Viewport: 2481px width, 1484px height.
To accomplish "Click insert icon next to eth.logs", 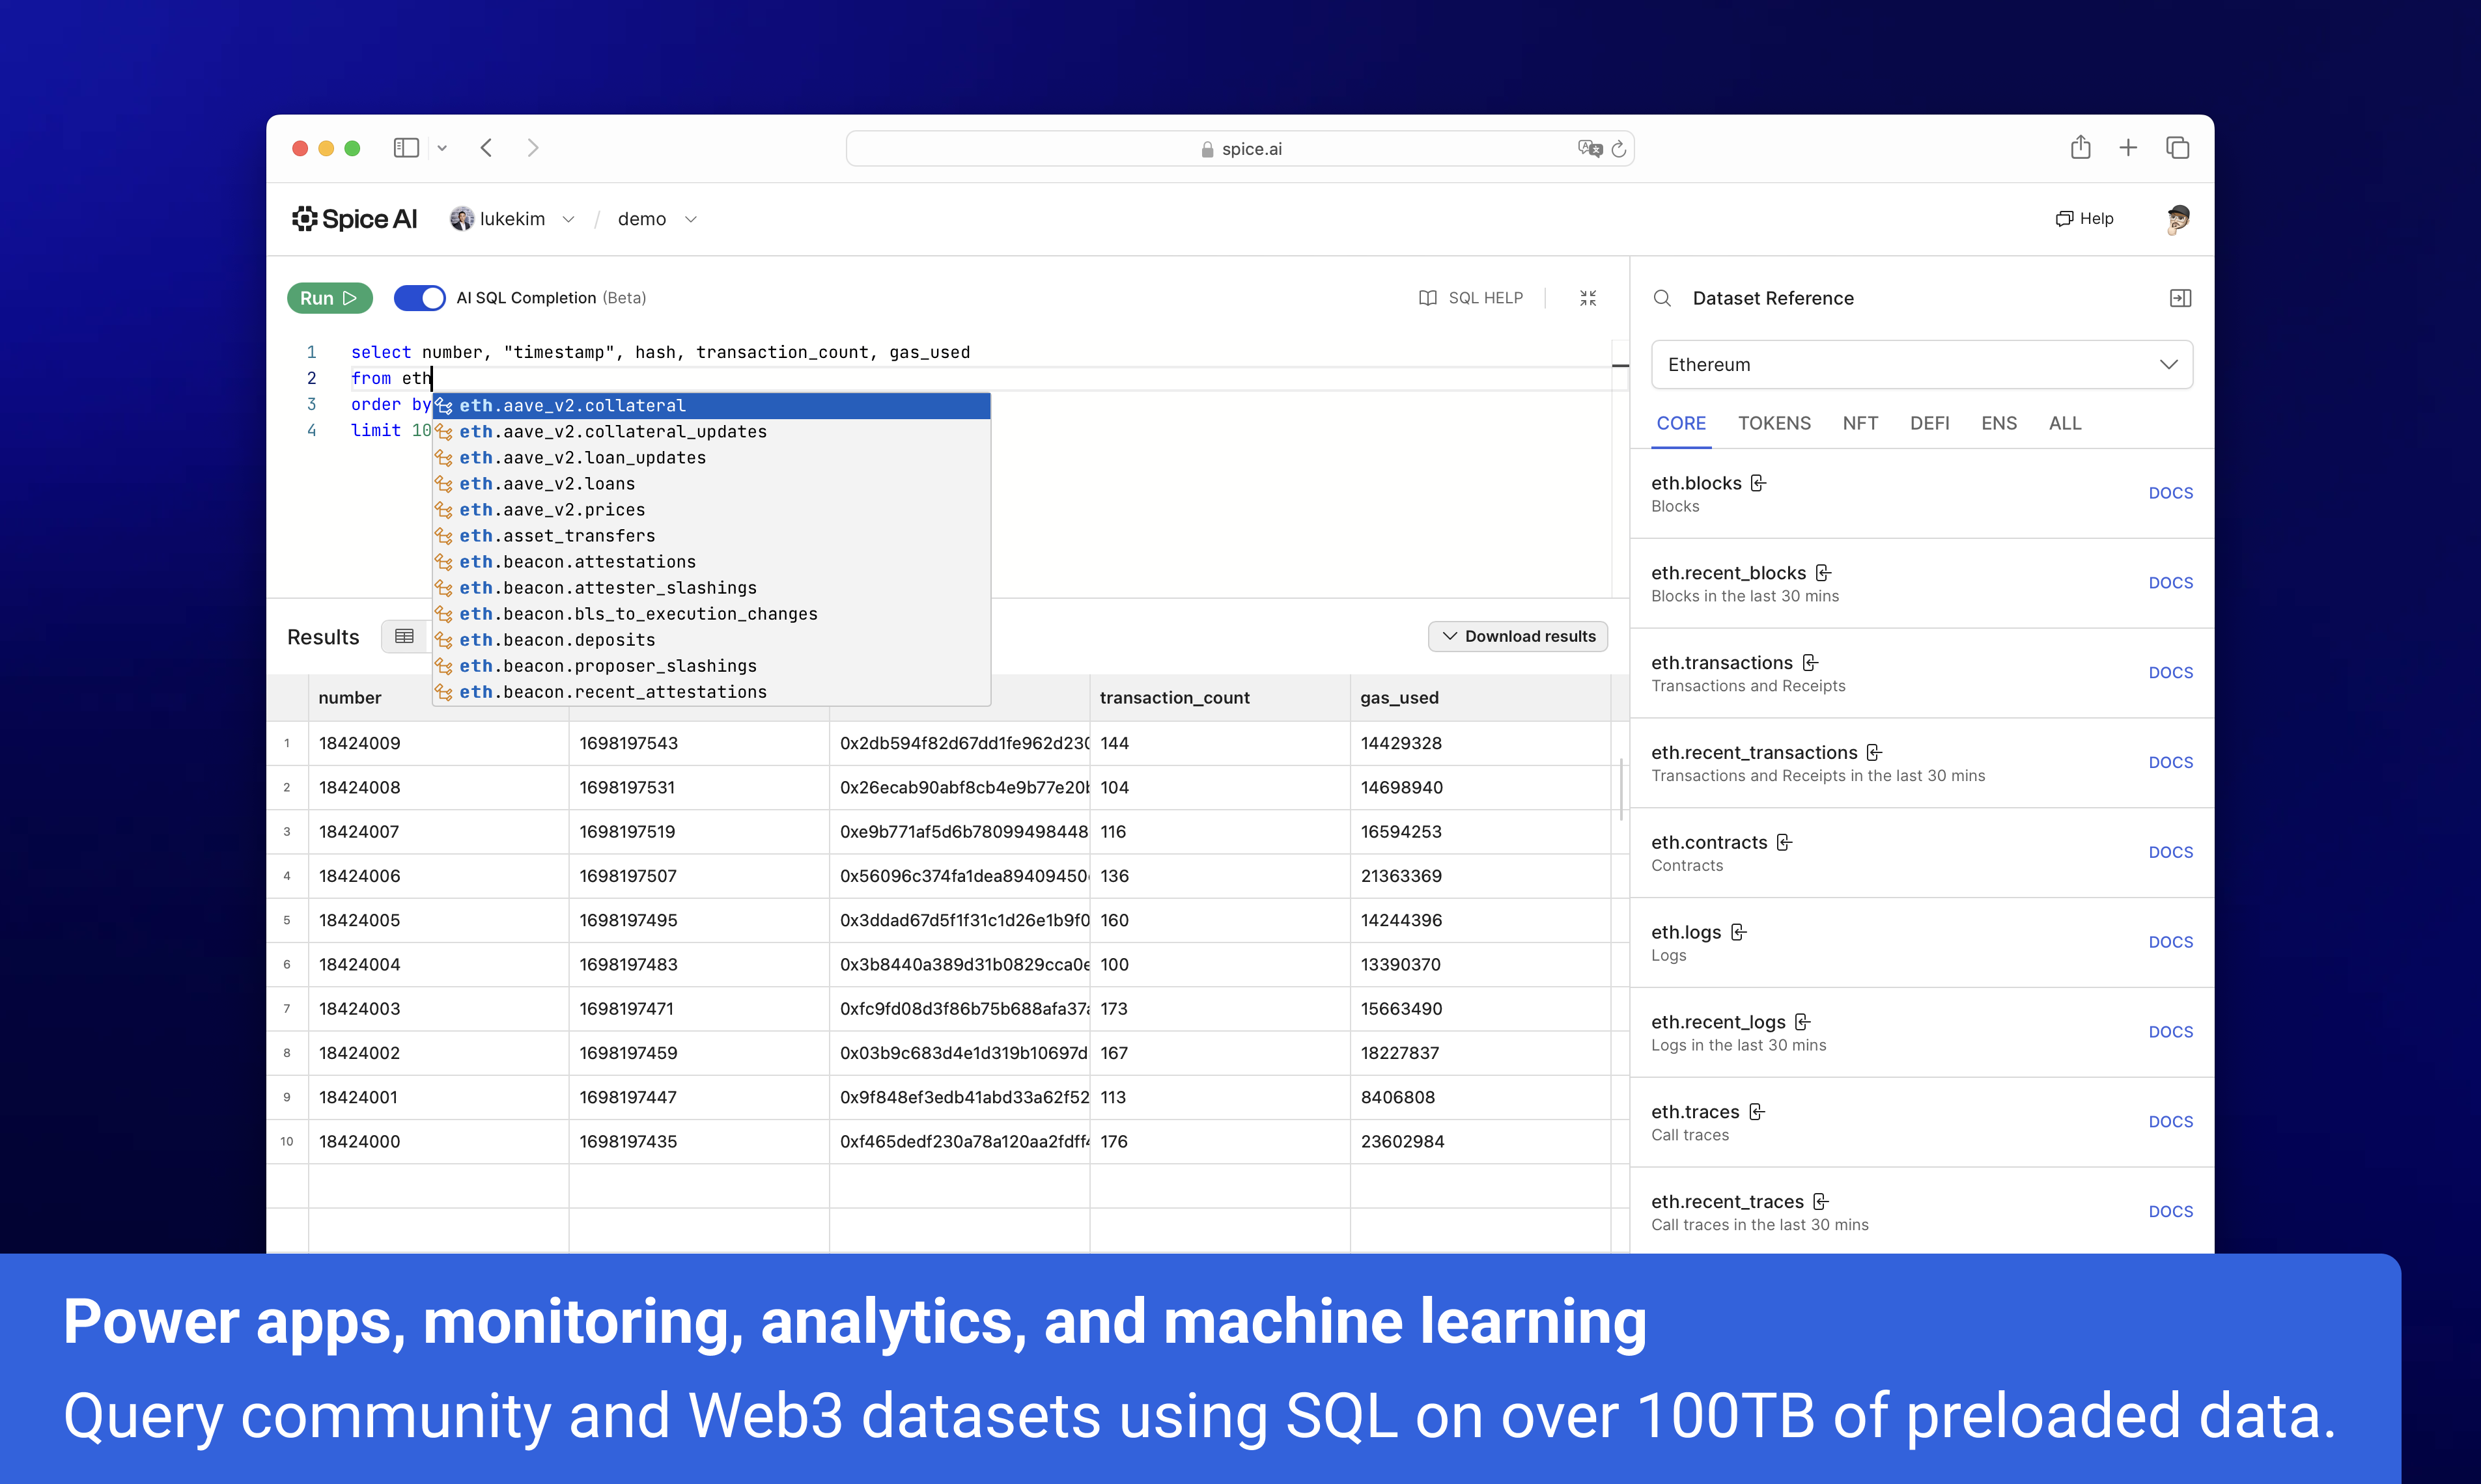I will [1739, 932].
